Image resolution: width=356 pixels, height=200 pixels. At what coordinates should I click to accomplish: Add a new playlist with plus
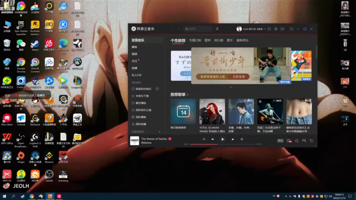pyautogui.click(x=159, y=132)
